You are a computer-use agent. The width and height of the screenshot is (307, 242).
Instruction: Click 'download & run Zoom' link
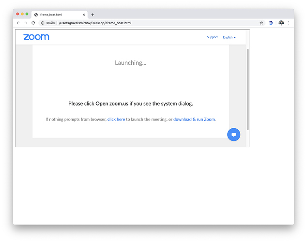coord(194,120)
